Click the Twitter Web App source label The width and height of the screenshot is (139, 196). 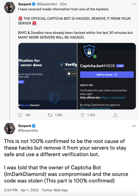55,190
